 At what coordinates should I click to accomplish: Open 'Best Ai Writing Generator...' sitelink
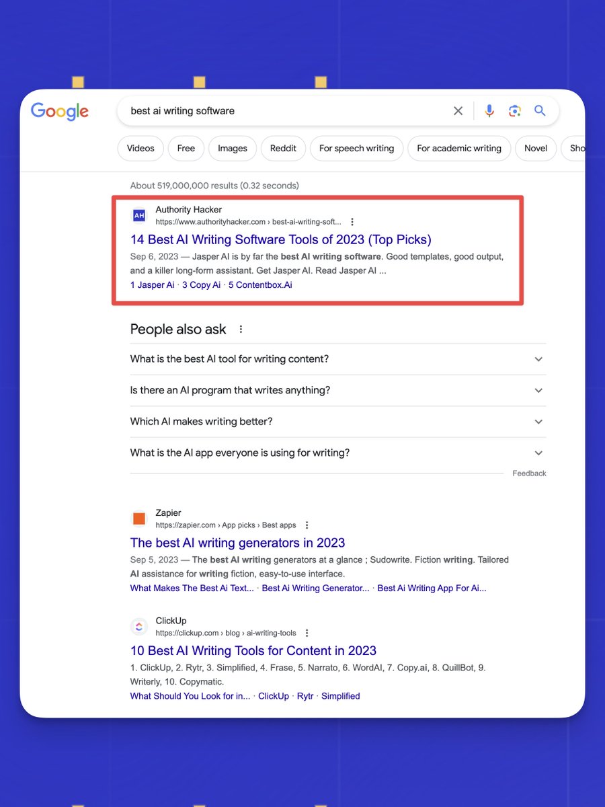315,588
